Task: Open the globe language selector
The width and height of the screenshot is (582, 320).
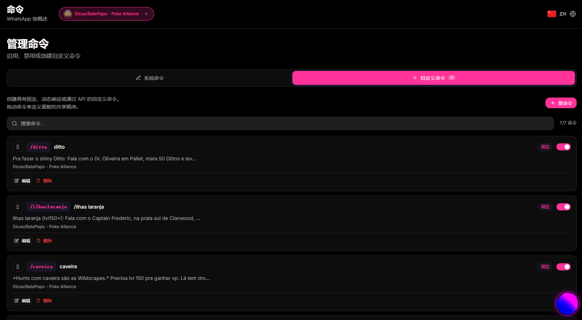Action: click(573, 14)
